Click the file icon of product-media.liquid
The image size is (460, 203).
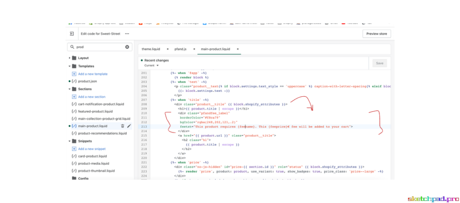coord(74,164)
